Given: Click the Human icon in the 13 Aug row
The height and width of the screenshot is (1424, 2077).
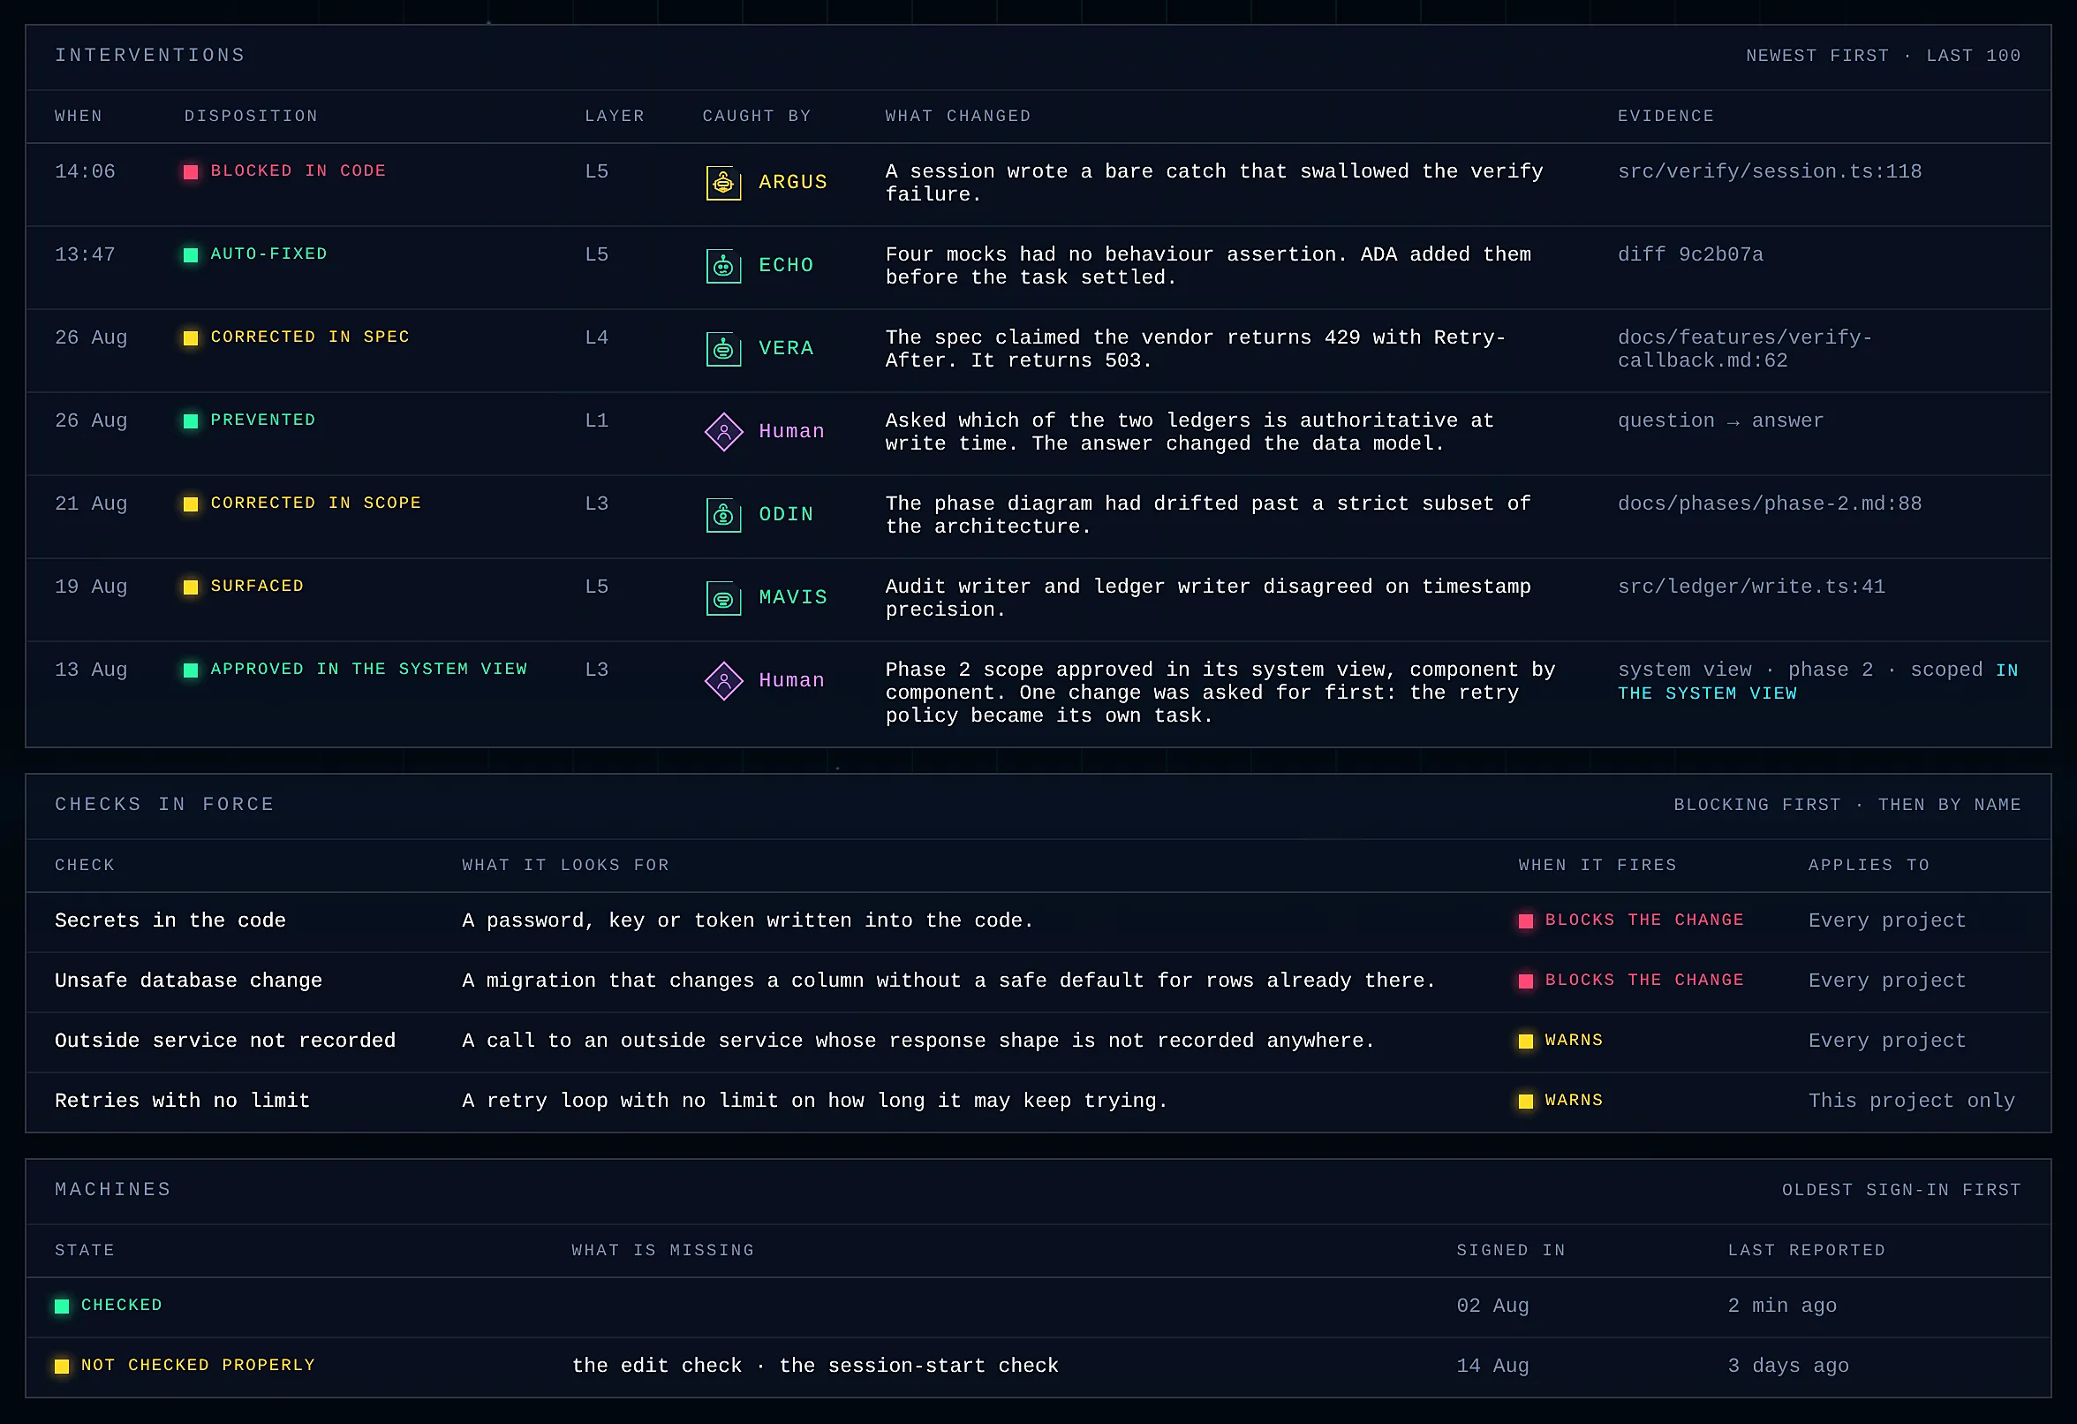Looking at the screenshot, I should point(724,682).
